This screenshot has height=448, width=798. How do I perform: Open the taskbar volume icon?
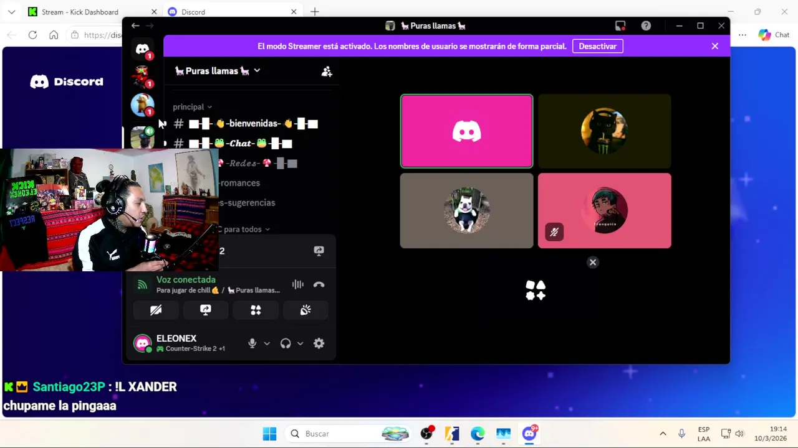pyautogui.click(x=739, y=434)
